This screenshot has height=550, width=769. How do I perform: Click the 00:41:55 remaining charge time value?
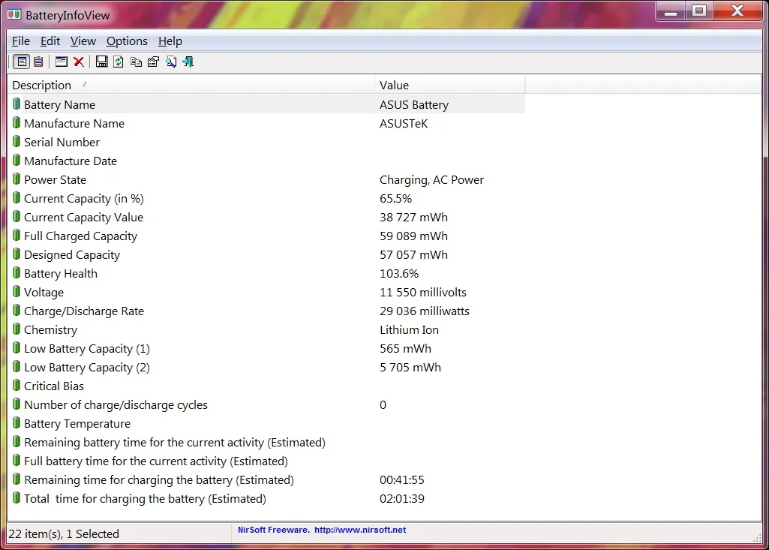401,479
